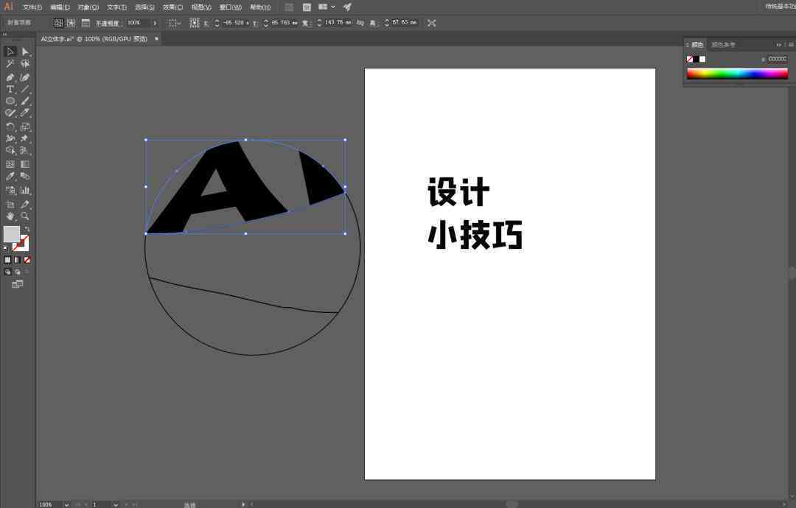This screenshot has width=796, height=508.
Task: Set paint mode to Color
Action: point(7,260)
